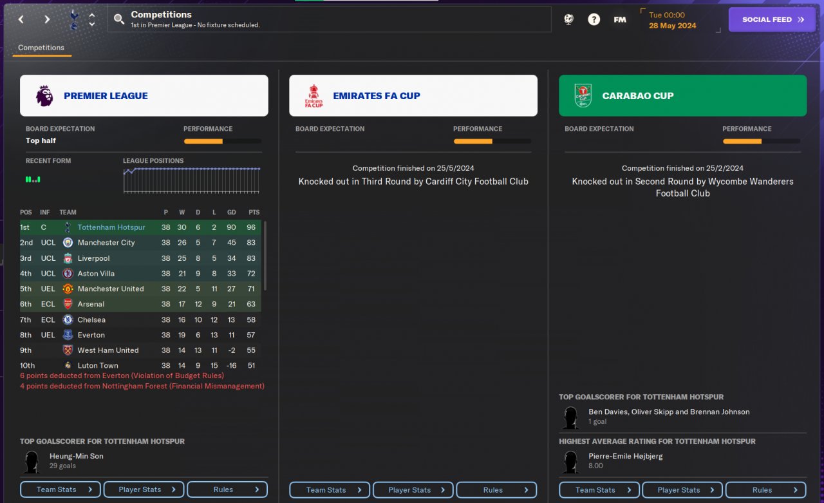
Task: Open Premier League Rules
Action: point(227,489)
